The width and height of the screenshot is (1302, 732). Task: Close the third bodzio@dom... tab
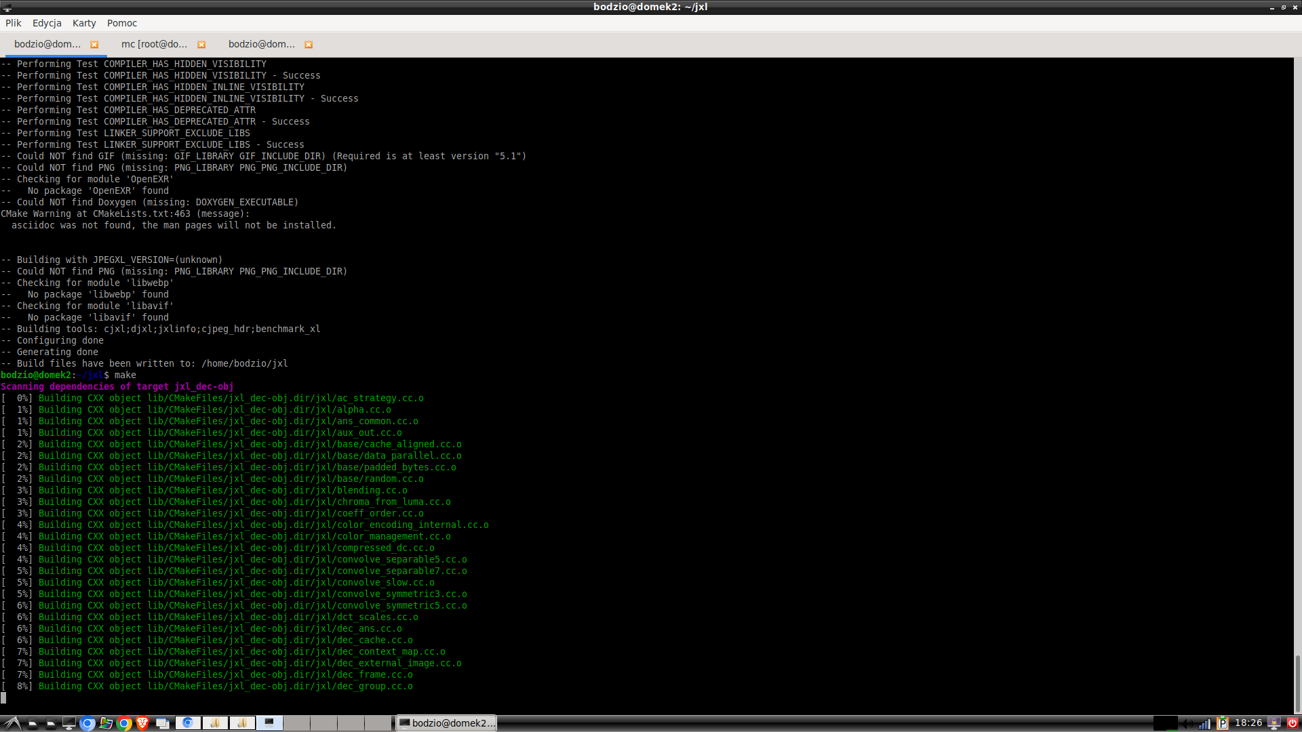point(309,45)
